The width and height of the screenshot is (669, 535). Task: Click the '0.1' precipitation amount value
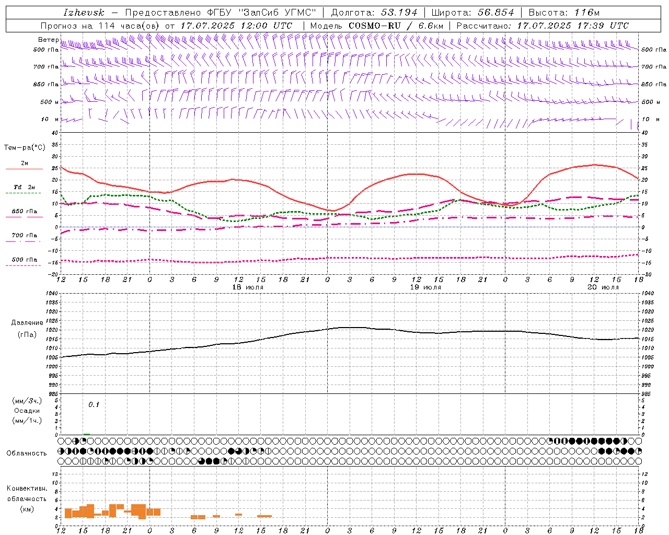[94, 405]
